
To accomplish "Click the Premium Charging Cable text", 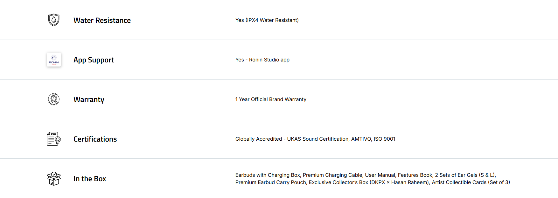I will pyautogui.click(x=332, y=175).
